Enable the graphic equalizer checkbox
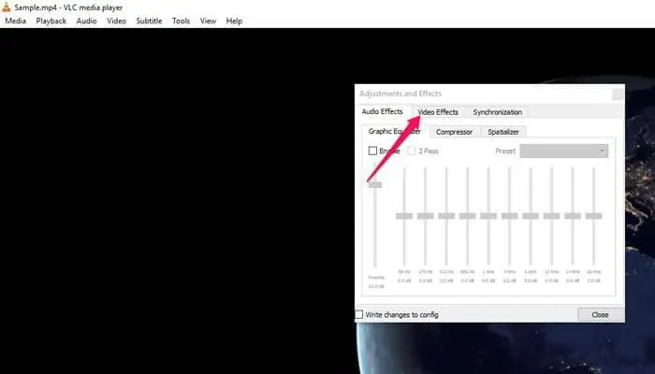 pos(372,151)
